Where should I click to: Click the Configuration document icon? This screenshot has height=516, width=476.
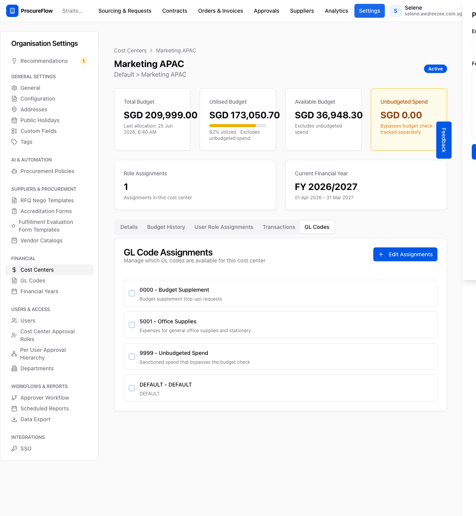[14, 99]
